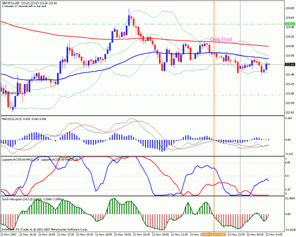296x237 pixels.
Task: Click the '21 Nov 18:15' time axis label
Action: pyautogui.click(x=85, y=234)
